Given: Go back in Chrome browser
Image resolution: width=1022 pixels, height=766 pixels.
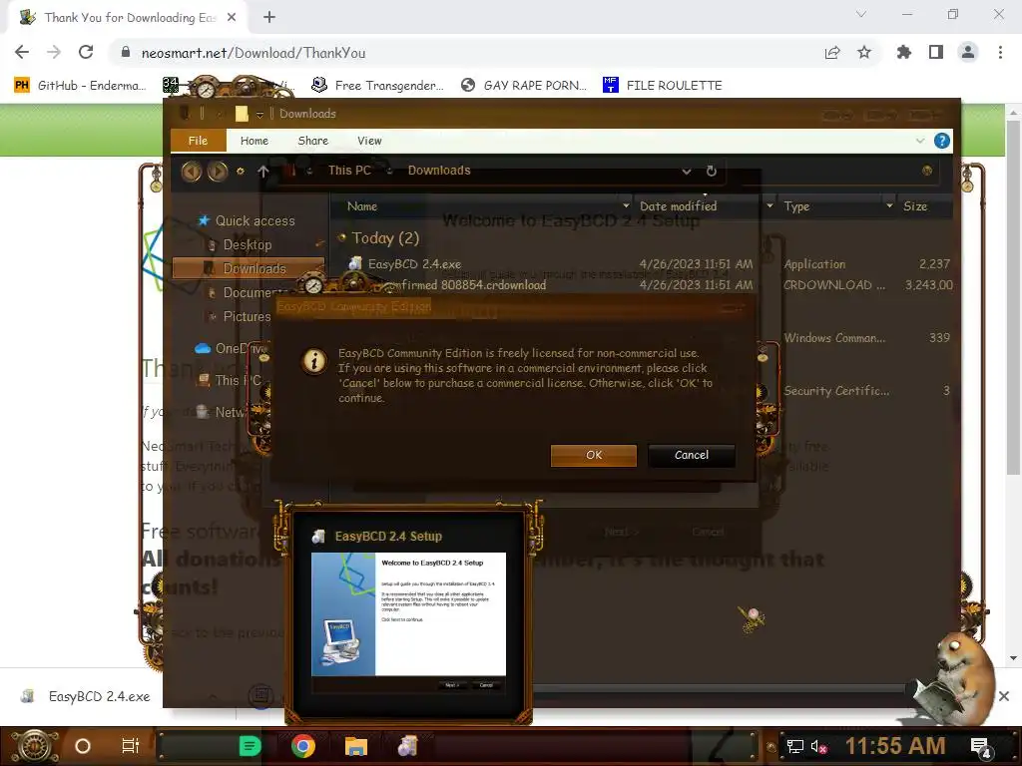Looking at the screenshot, I should click(x=22, y=52).
